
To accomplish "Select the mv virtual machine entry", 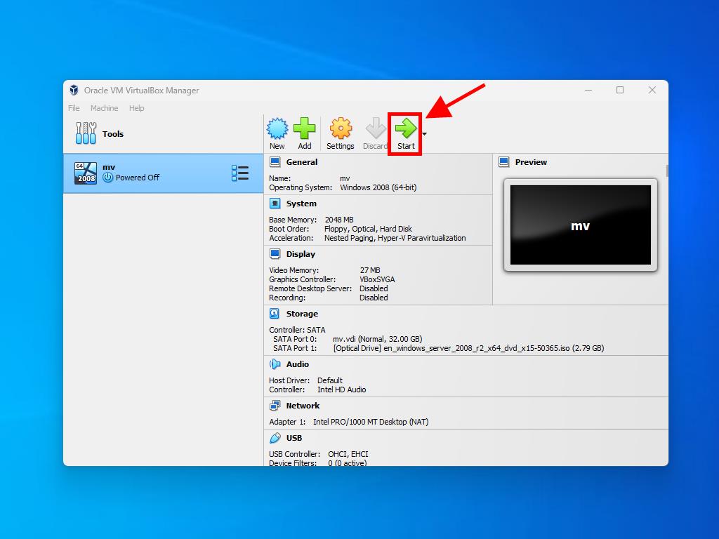I will point(163,173).
